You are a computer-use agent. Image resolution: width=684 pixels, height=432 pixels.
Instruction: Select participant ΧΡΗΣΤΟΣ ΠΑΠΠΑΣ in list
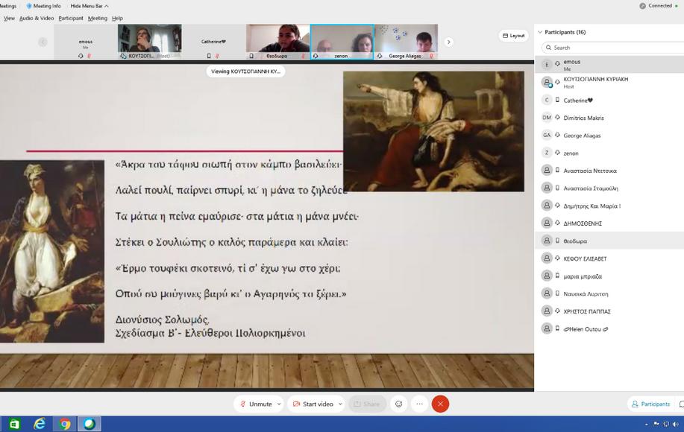pos(609,311)
